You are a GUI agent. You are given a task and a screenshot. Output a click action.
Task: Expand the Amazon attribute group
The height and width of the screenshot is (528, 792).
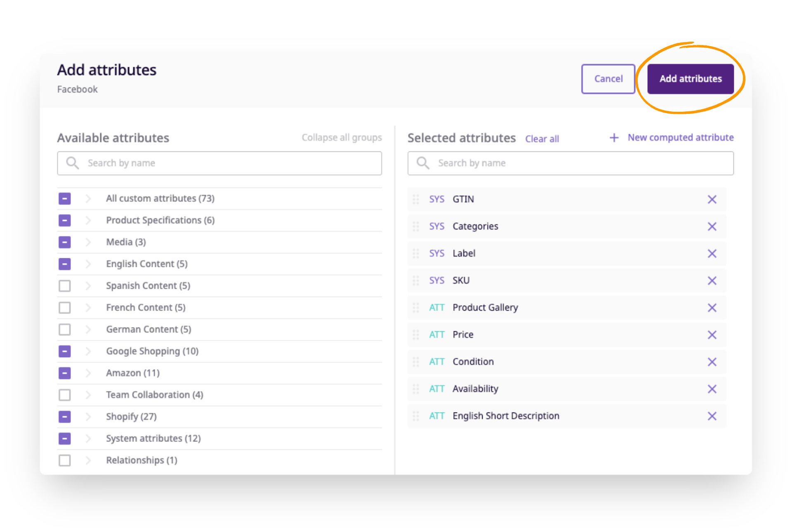coord(88,373)
